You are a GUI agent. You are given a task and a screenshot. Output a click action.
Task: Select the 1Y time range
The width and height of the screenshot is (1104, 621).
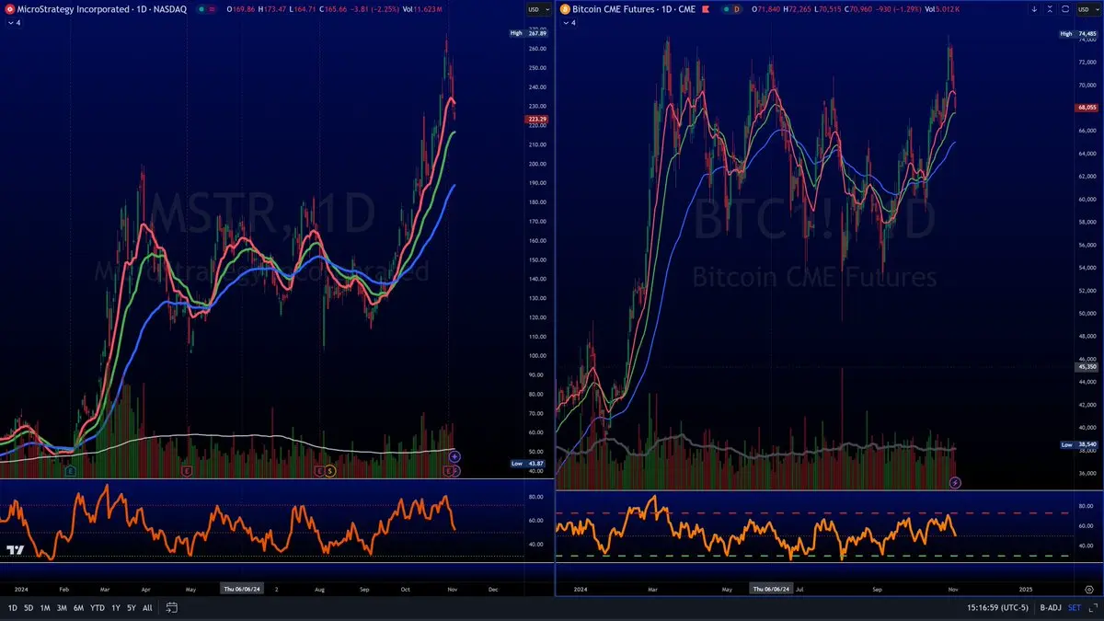116,608
